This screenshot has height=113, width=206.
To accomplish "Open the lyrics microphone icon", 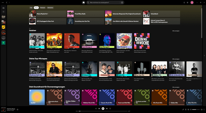I will [183, 110].
